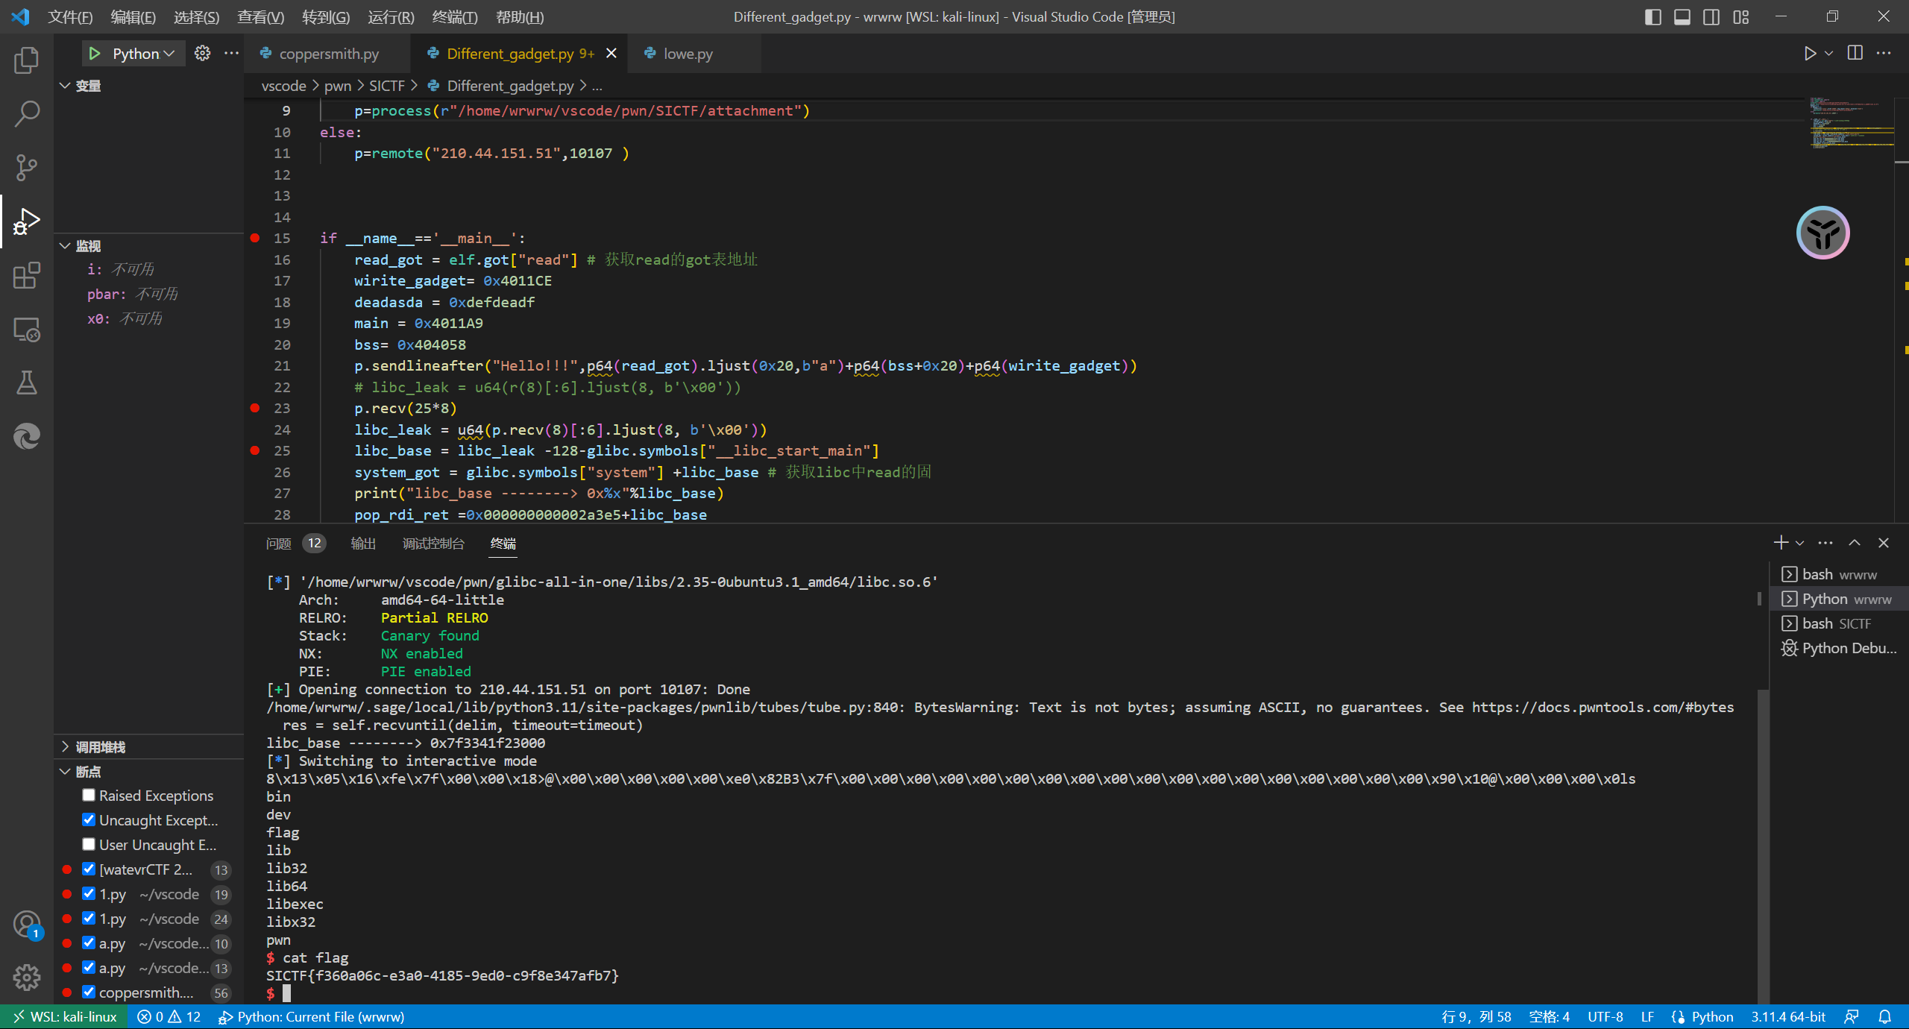
Task: Click errors and warnings count in status bar
Action: pos(169,1016)
